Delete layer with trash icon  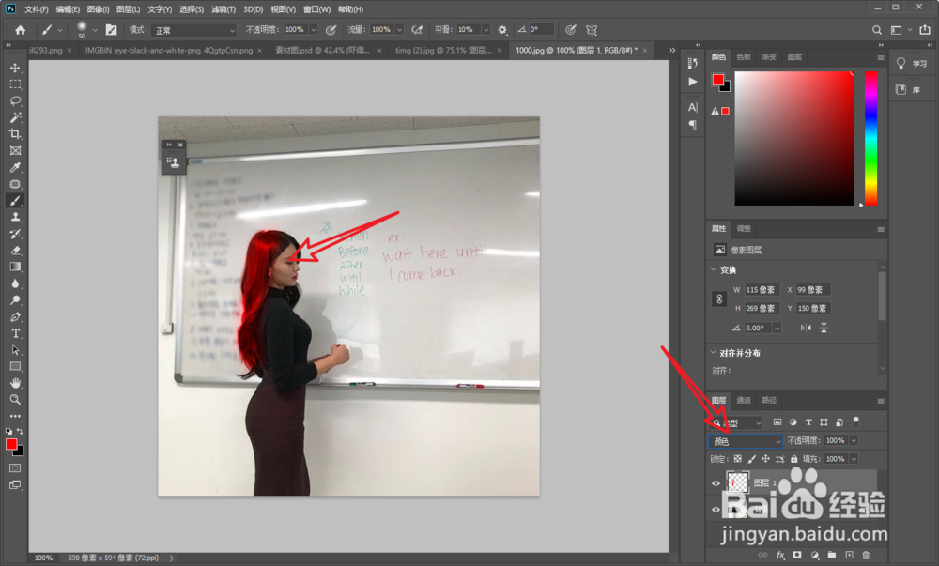click(x=866, y=556)
